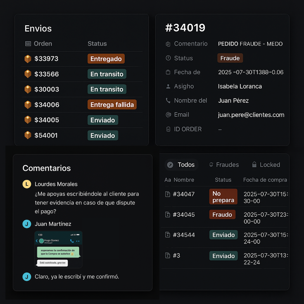Click the page icon for record #34047

click(x=168, y=194)
